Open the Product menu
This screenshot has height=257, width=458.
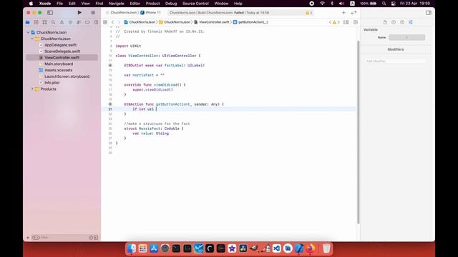point(152,4)
